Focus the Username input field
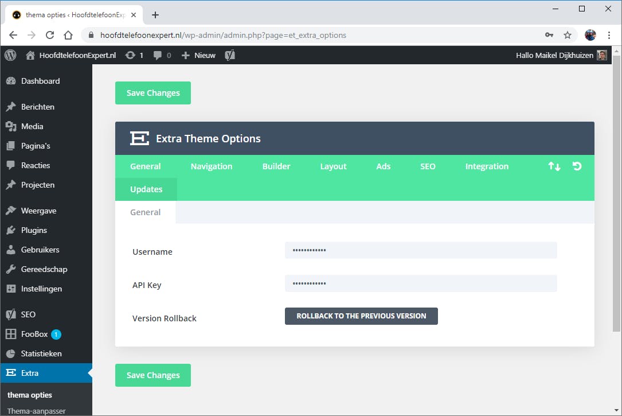The height and width of the screenshot is (416, 622). (421, 250)
